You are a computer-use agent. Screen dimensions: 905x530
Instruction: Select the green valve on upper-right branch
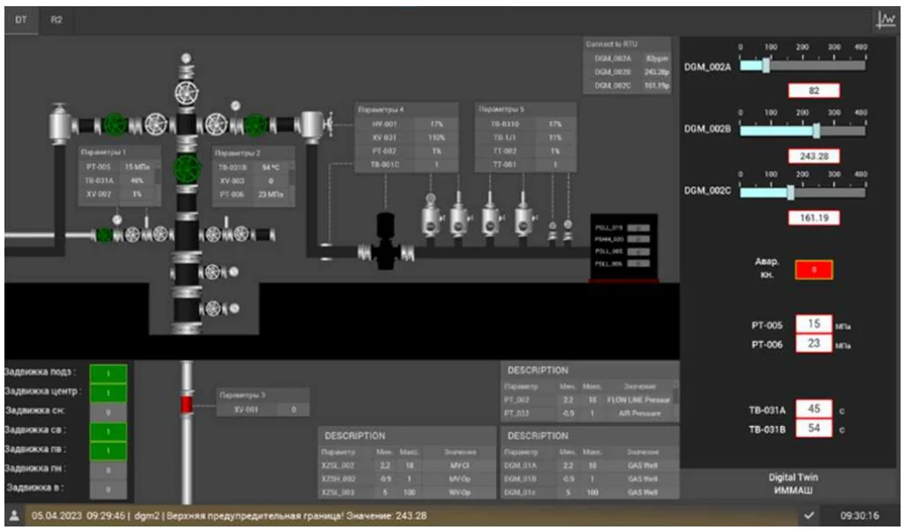point(255,124)
